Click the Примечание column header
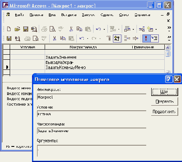The image size is (182, 162). pyautogui.click(x=143, y=47)
